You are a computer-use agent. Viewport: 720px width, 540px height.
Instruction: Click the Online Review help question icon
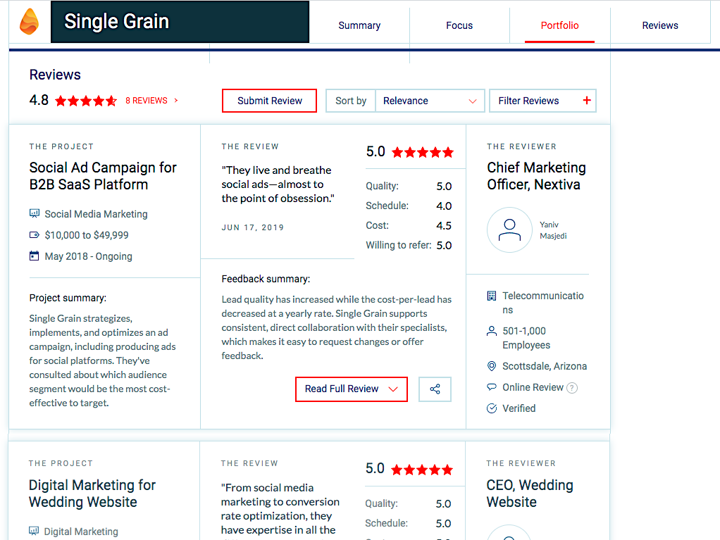point(572,388)
